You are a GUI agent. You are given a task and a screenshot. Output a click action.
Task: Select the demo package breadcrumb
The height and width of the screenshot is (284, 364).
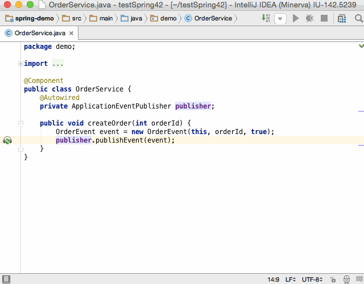coord(163,18)
